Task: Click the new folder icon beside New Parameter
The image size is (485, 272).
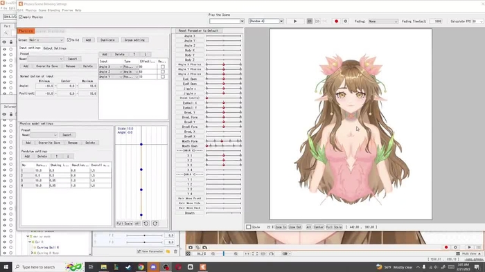Action: pyautogui.click(x=168, y=252)
